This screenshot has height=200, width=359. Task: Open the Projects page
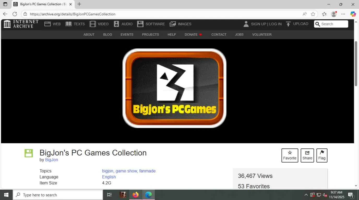151,34
